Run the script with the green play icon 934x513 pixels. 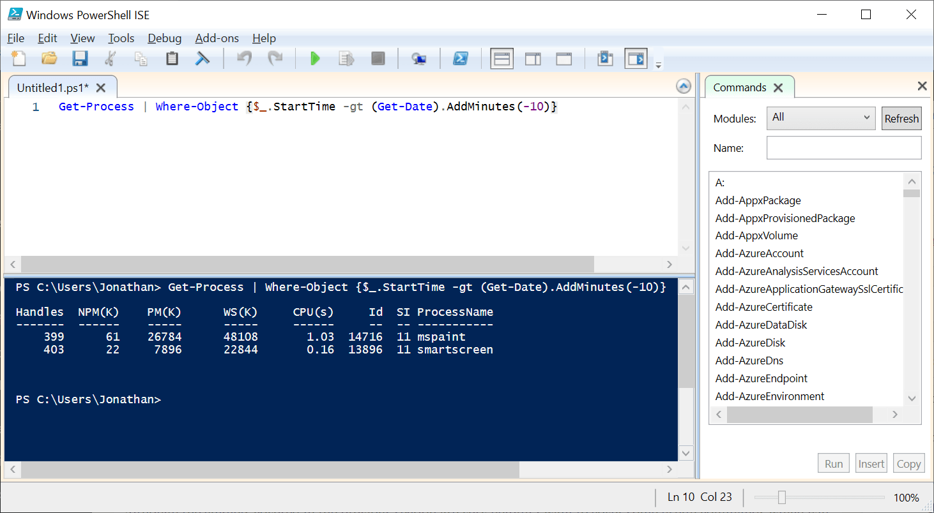coord(315,59)
